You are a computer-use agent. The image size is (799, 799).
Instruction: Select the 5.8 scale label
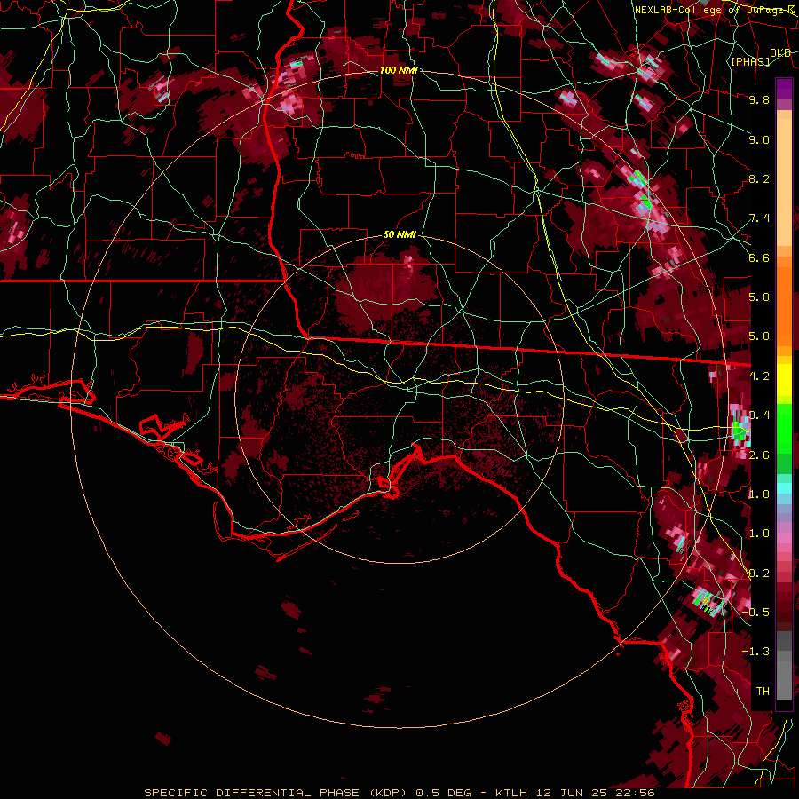click(759, 297)
